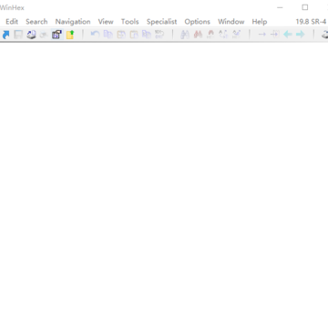Viewport: 328px width, 328px height.
Task: Open the Navigation menu
Action: pos(73,22)
